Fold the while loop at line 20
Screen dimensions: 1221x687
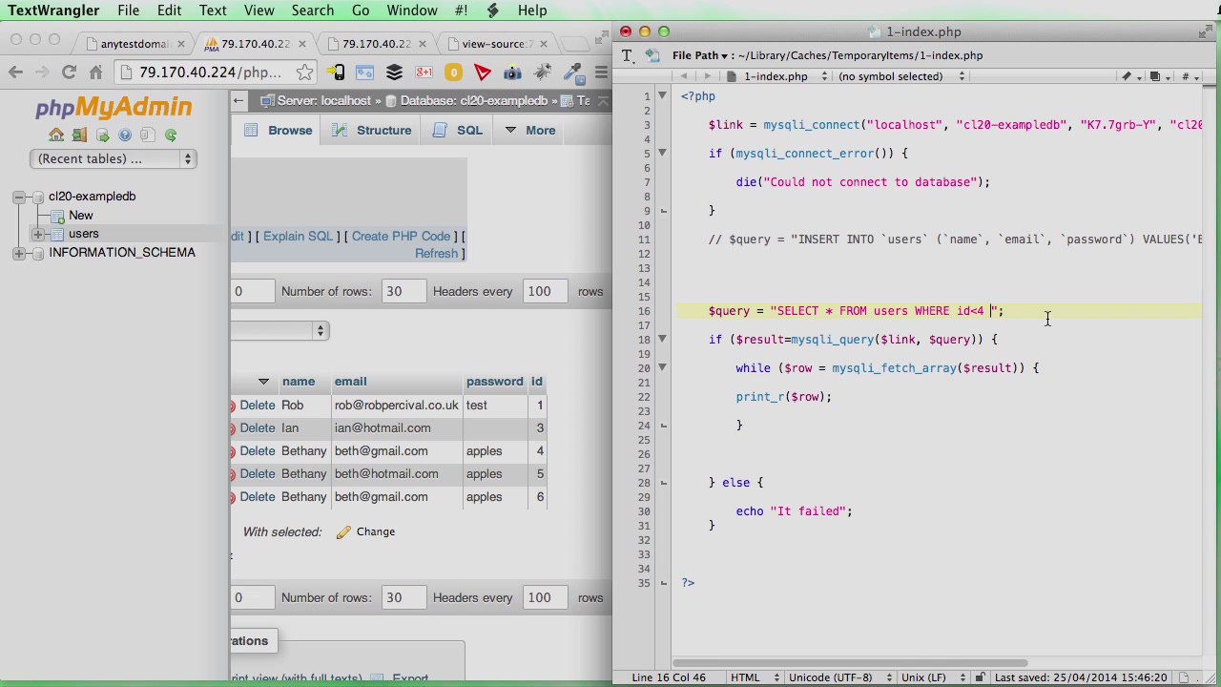(x=663, y=367)
